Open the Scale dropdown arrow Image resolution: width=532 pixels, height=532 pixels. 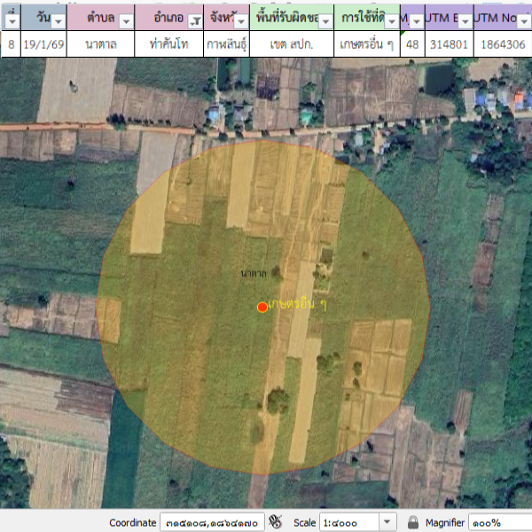coord(387,522)
